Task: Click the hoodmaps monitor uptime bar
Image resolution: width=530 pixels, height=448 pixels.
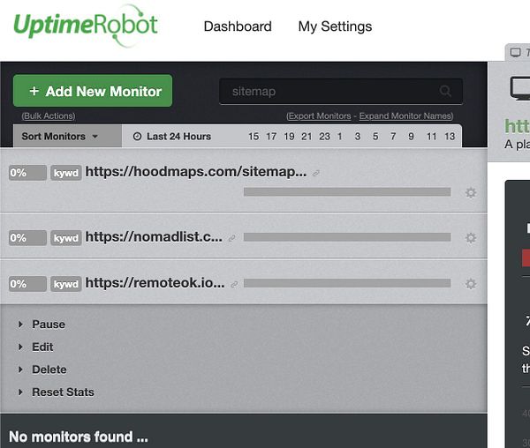Action: click(x=347, y=192)
